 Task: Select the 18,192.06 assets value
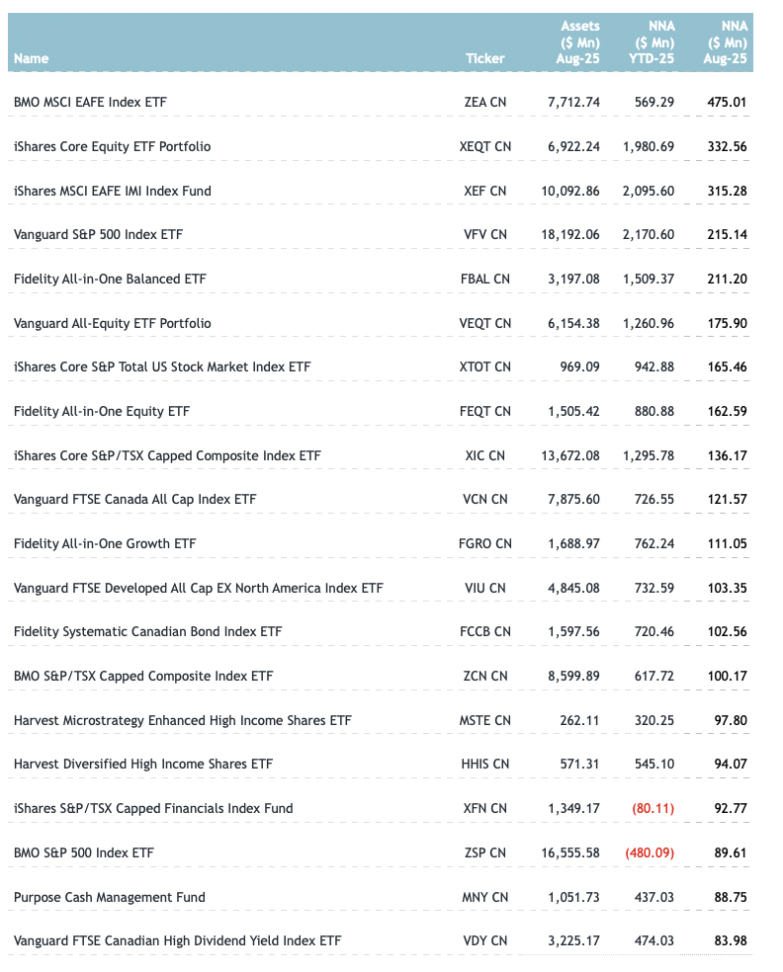573,235
